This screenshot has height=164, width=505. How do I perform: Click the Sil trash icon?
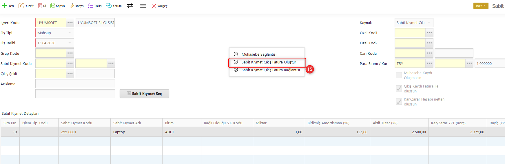(40, 6)
